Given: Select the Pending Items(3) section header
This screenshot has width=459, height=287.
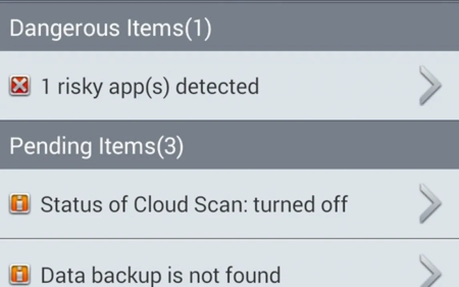Looking at the screenshot, I should (x=229, y=145).
